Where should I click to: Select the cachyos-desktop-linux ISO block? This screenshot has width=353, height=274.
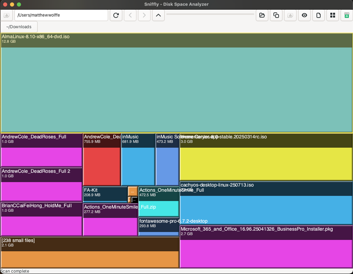(266, 210)
